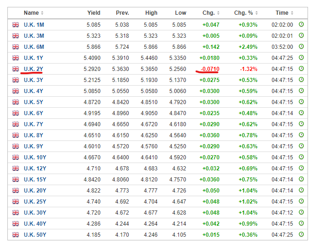
Task: Click the clock icon in U.K. 50Y row
Action: [x=301, y=234]
